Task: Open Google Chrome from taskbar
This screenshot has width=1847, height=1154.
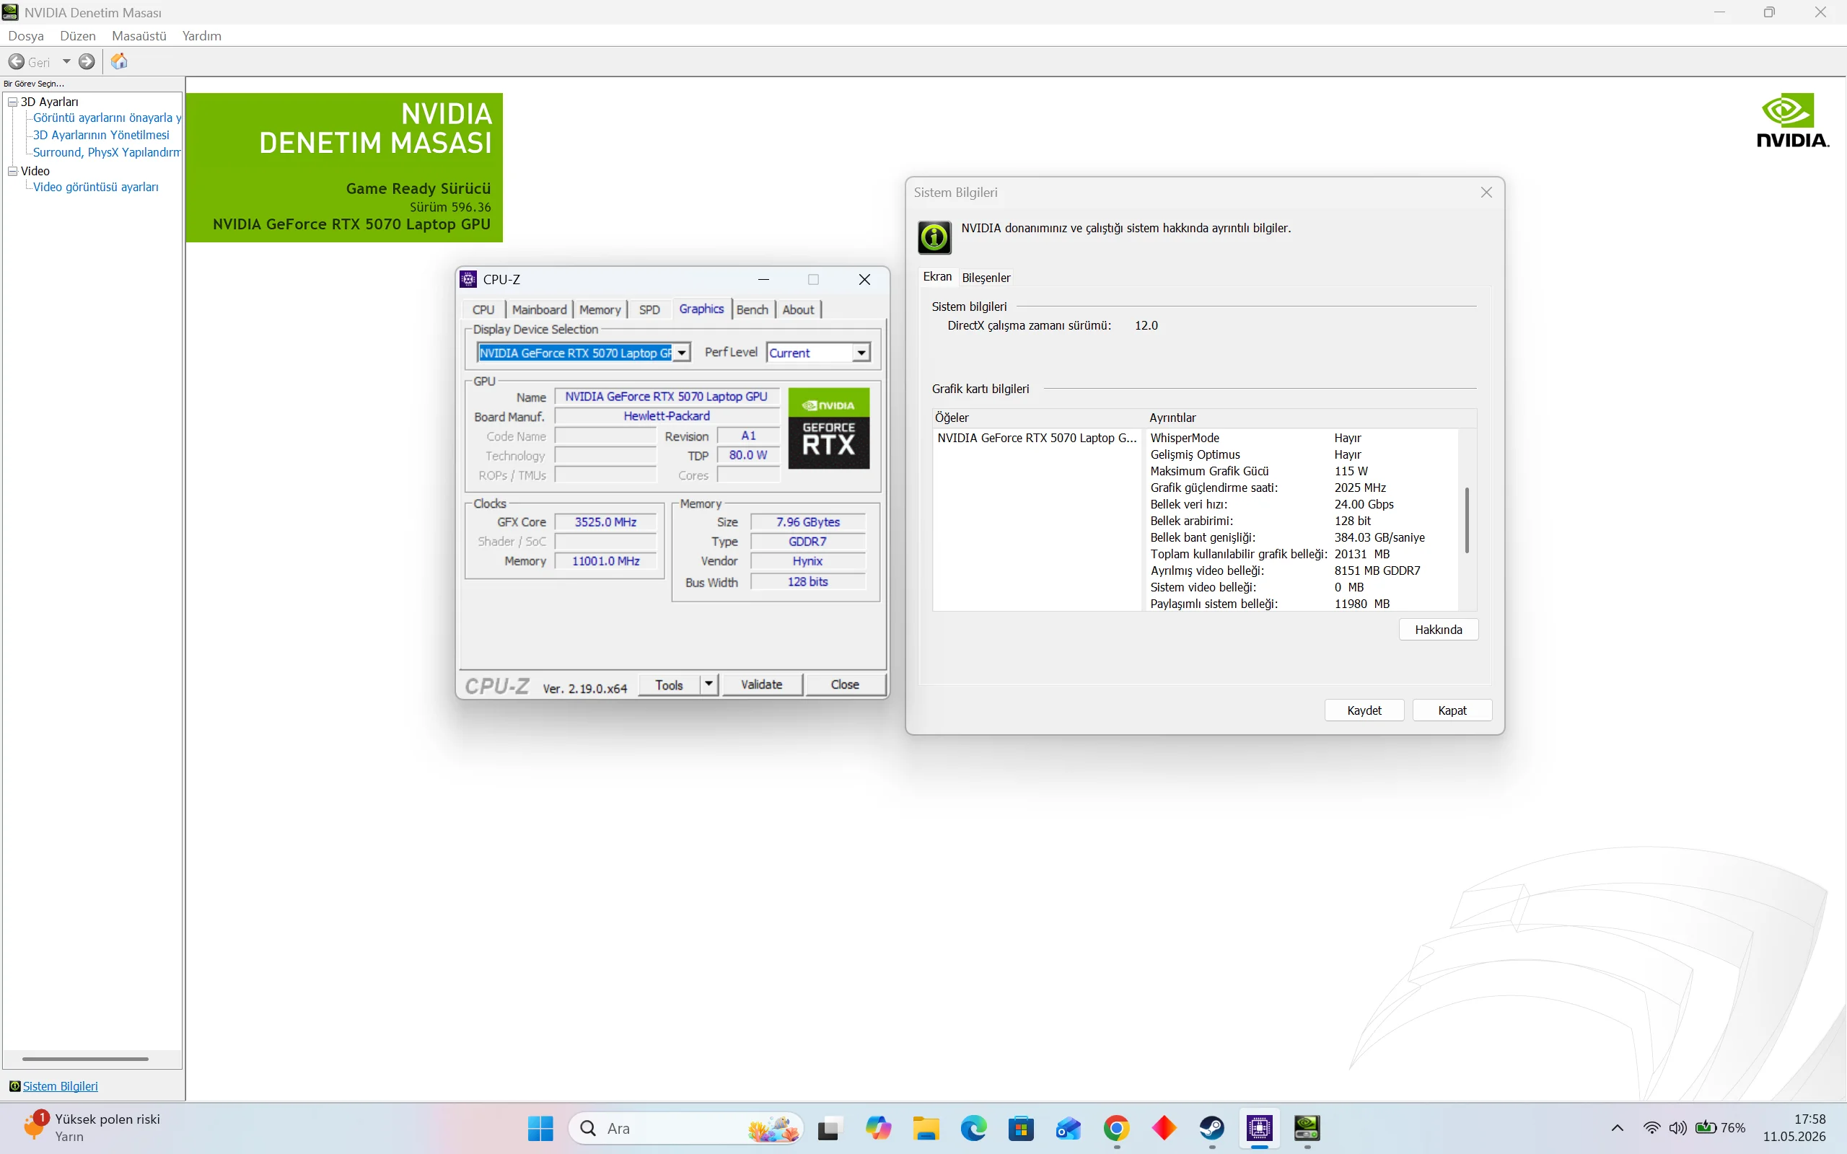Action: pyautogui.click(x=1117, y=1128)
